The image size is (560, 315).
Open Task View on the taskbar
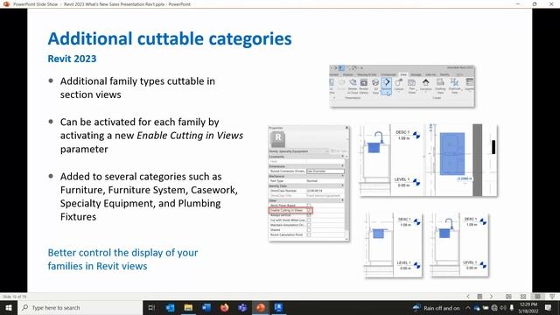coord(151,307)
